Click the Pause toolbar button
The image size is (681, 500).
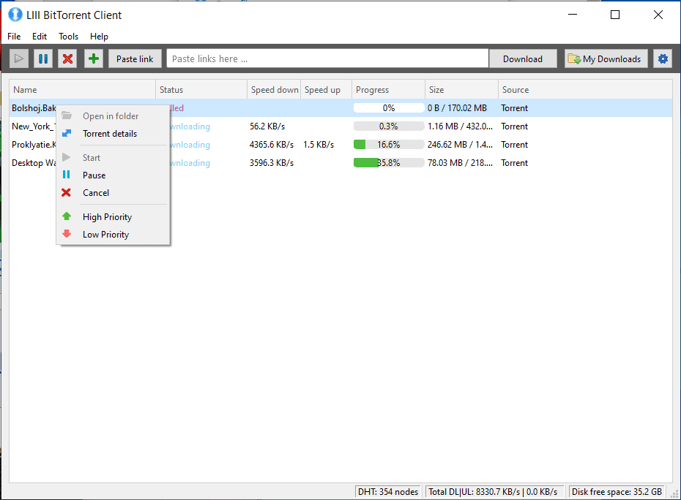click(43, 58)
